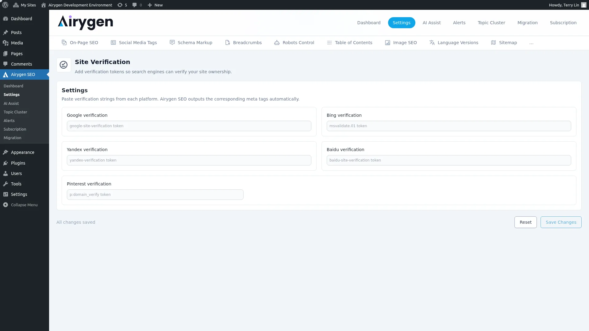Click the Airygen logo
Screen dimensions: 589x331
click(86, 23)
